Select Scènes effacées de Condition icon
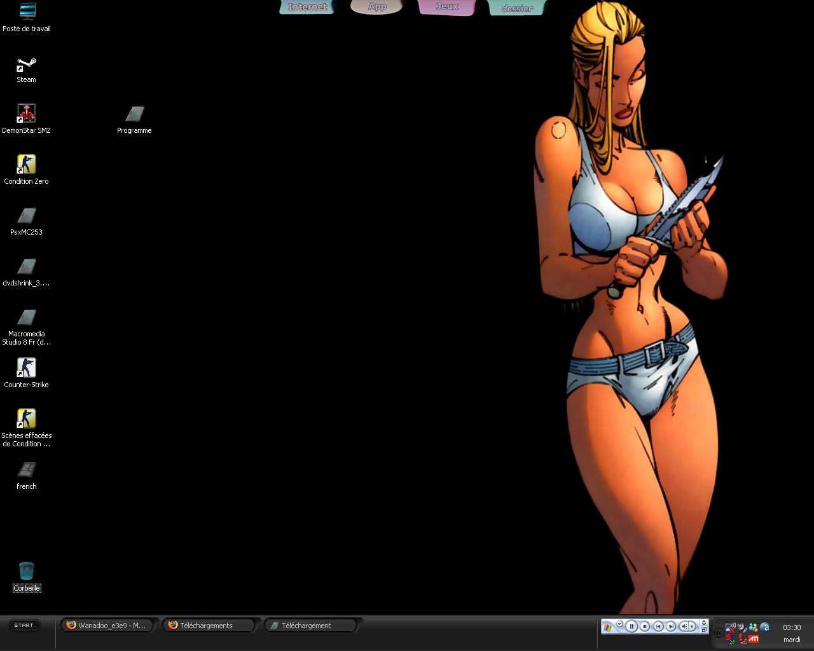Image resolution: width=814 pixels, height=651 pixels. [26, 428]
